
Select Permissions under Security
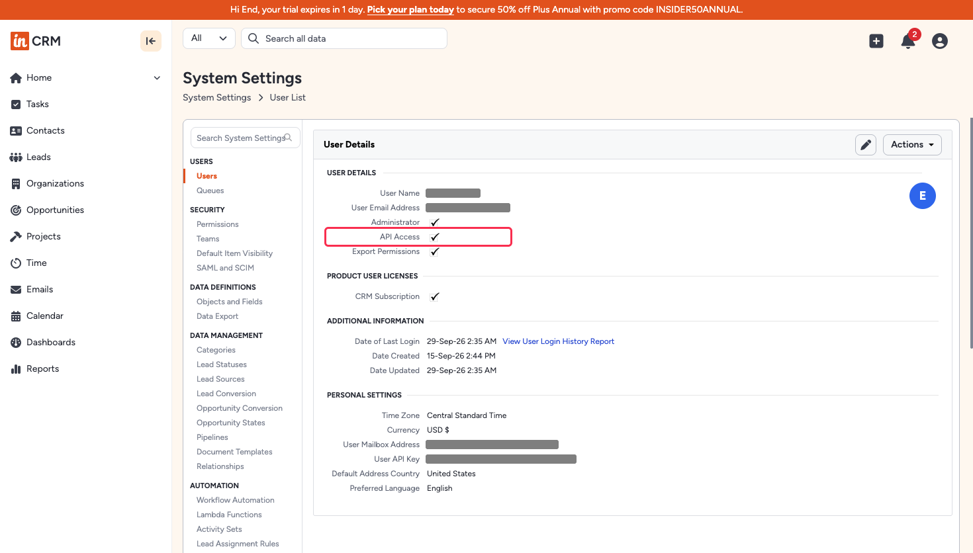[218, 224]
